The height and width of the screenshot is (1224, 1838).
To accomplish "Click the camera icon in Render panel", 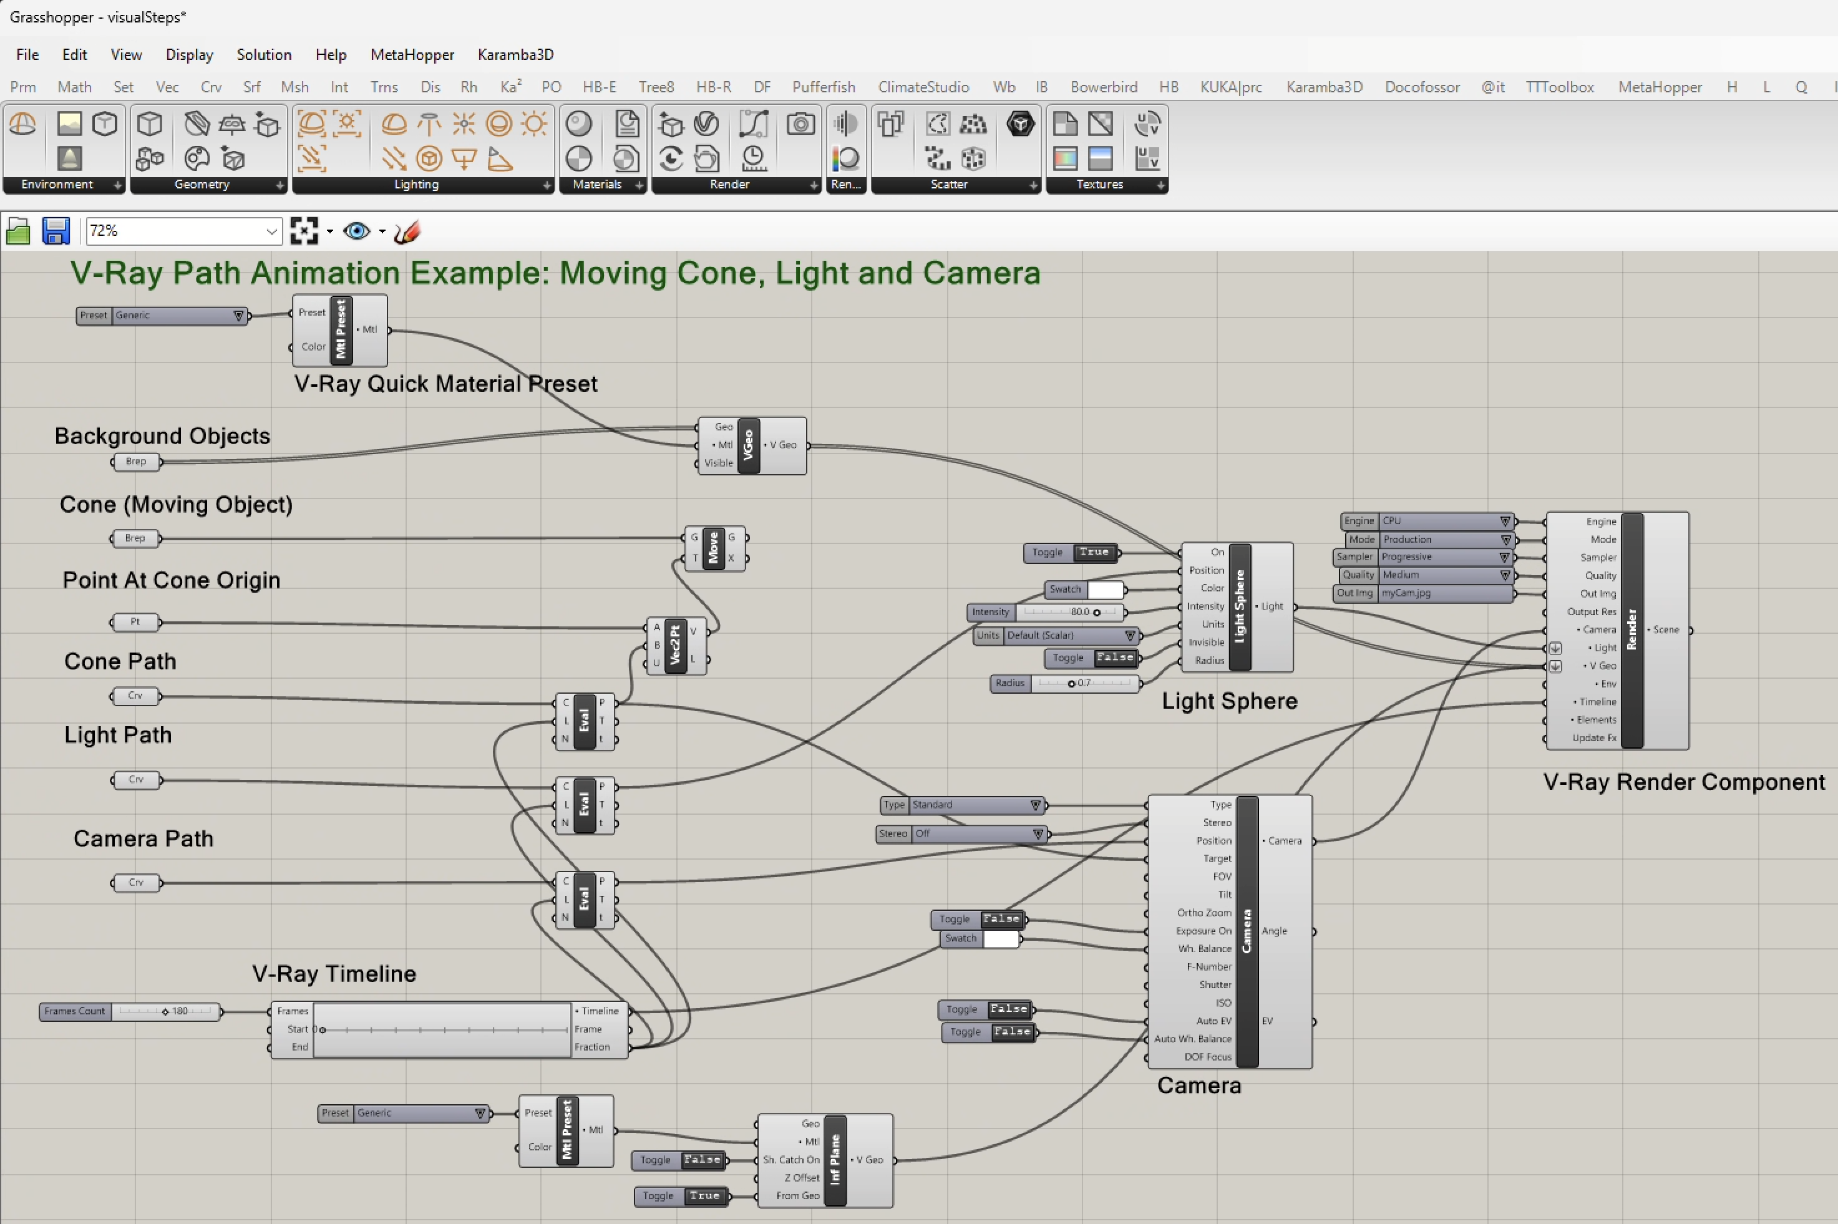I will coord(800,124).
